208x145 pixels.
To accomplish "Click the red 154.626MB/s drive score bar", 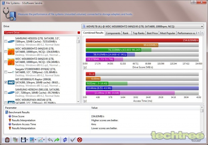I will (142, 40).
